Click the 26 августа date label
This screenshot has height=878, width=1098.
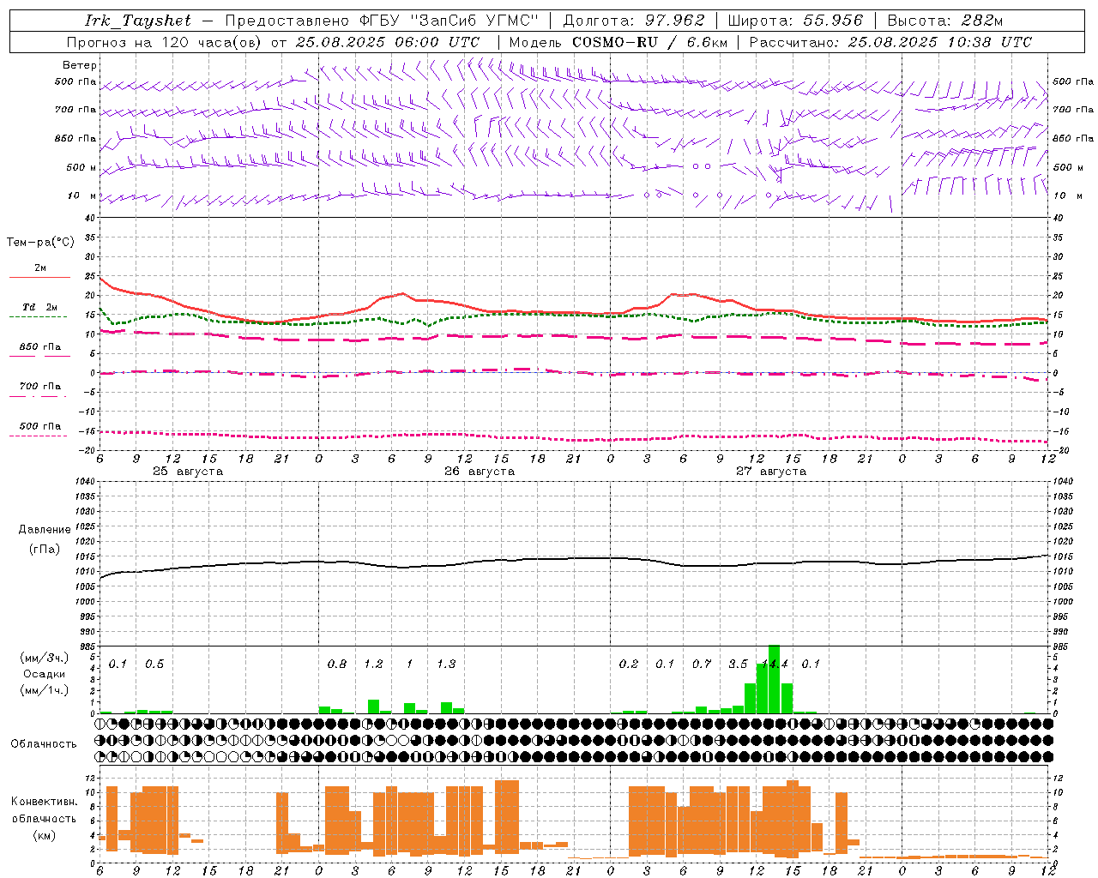pyautogui.click(x=480, y=472)
